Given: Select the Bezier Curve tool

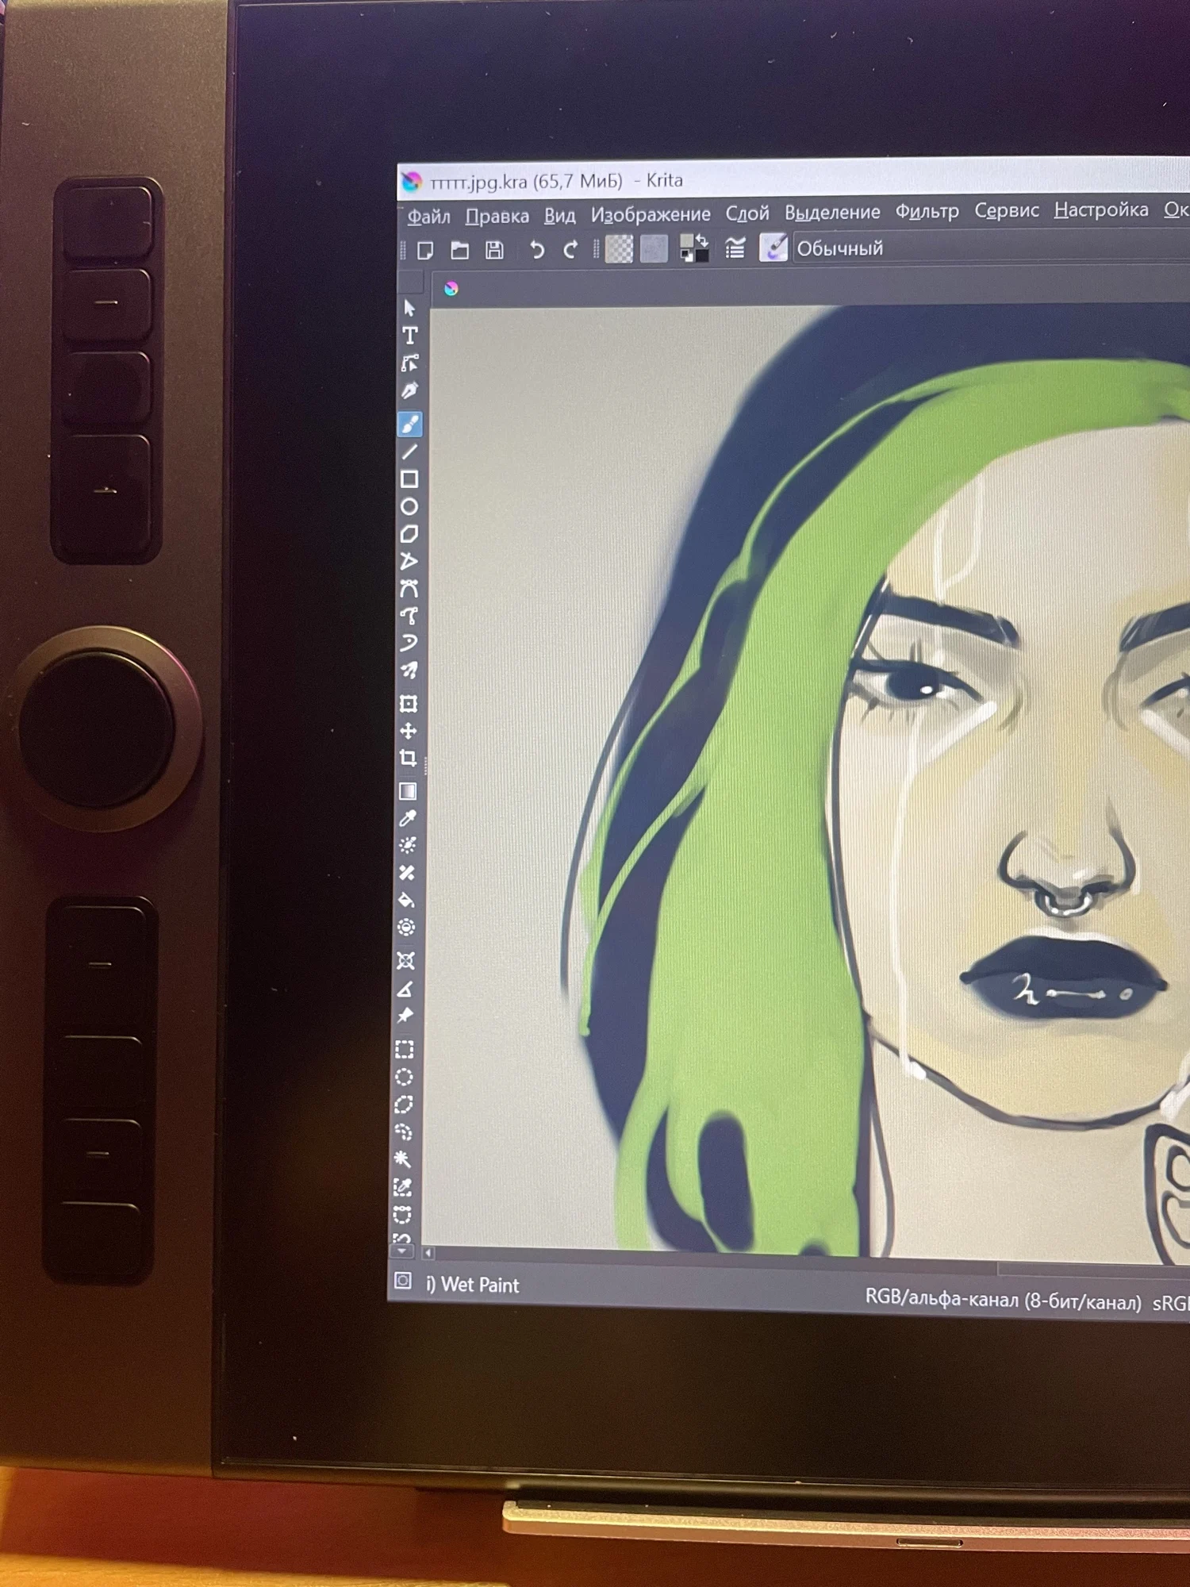Looking at the screenshot, I should (409, 589).
